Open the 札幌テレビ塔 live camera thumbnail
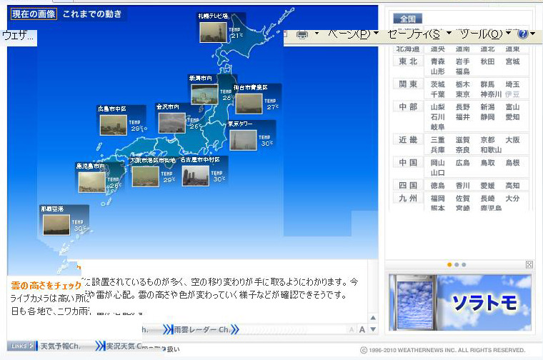The width and height of the screenshot is (543, 360). tap(213, 32)
